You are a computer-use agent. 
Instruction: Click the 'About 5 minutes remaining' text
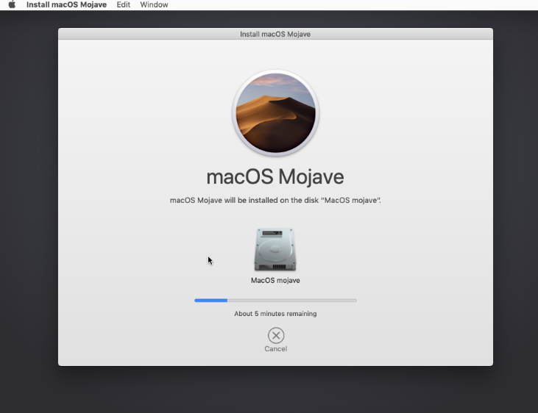[275, 314]
